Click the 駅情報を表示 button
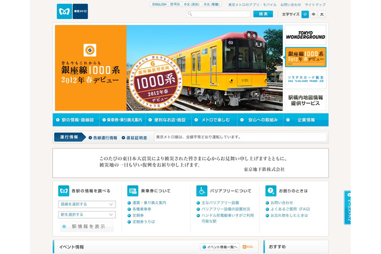 87,227
